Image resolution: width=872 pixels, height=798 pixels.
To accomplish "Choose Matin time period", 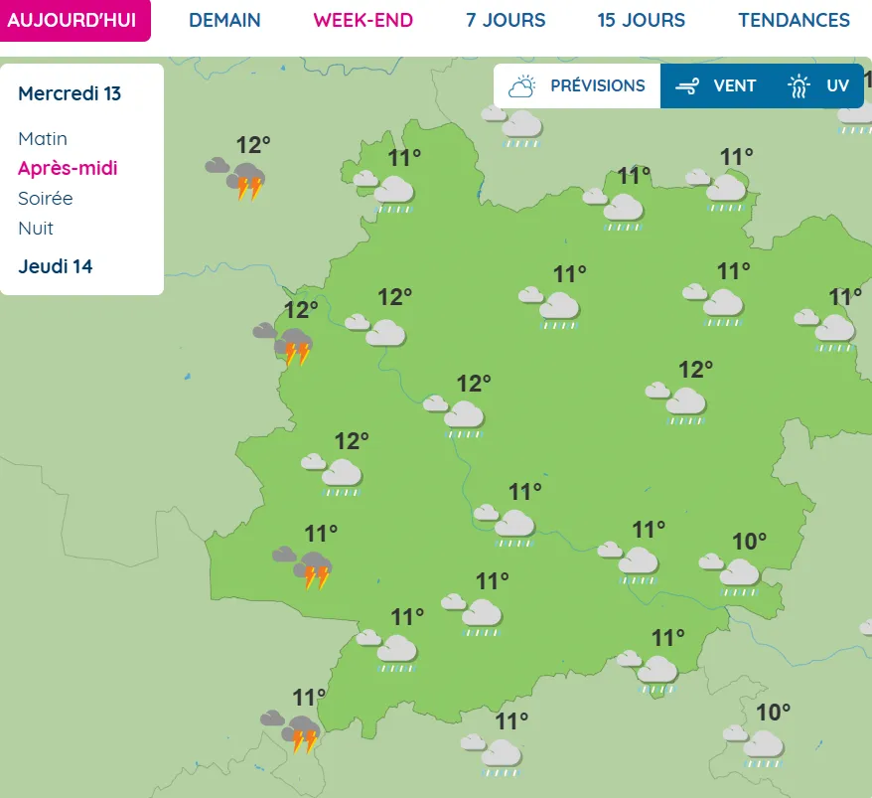I will (43, 139).
